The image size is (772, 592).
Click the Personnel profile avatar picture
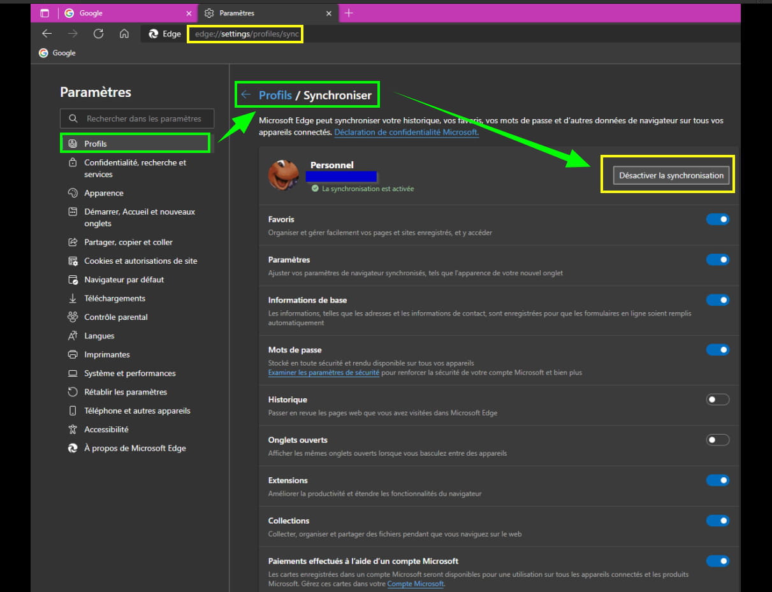pos(284,174)
